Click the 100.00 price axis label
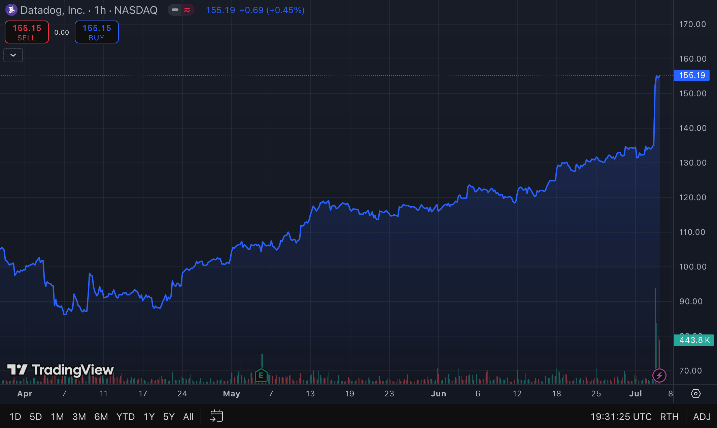717x428 pixels. pos(692,267)
